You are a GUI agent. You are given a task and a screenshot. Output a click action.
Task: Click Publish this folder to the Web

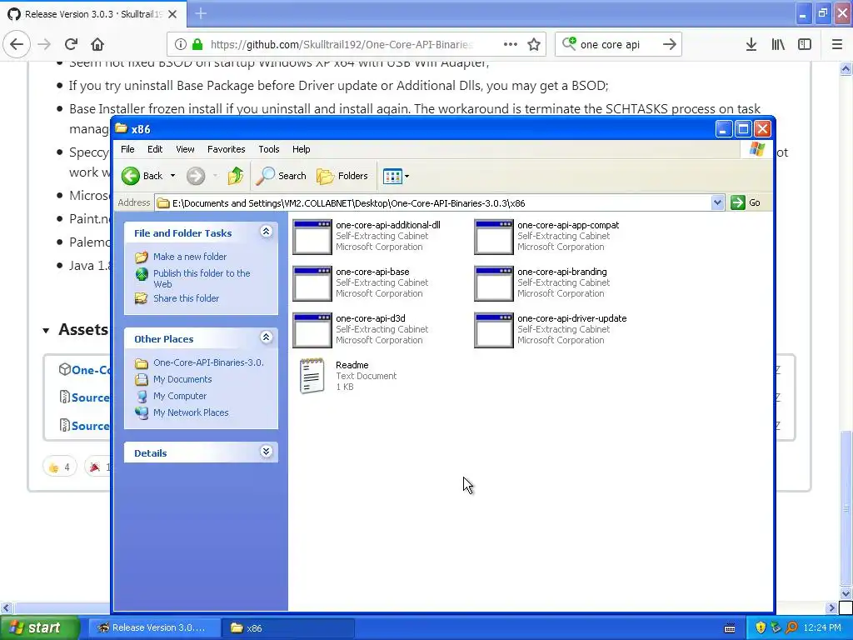(x=202, y=278)
